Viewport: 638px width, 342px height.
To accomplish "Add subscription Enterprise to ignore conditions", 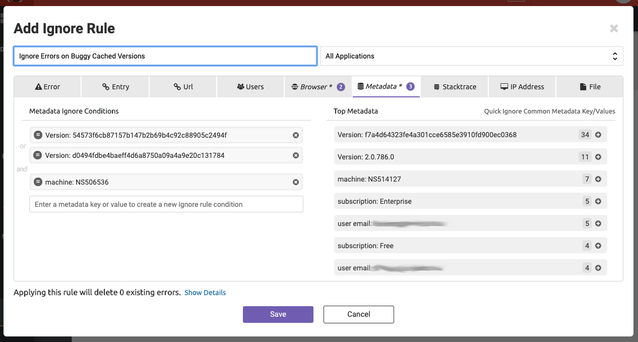I will (x=598, y=201).
